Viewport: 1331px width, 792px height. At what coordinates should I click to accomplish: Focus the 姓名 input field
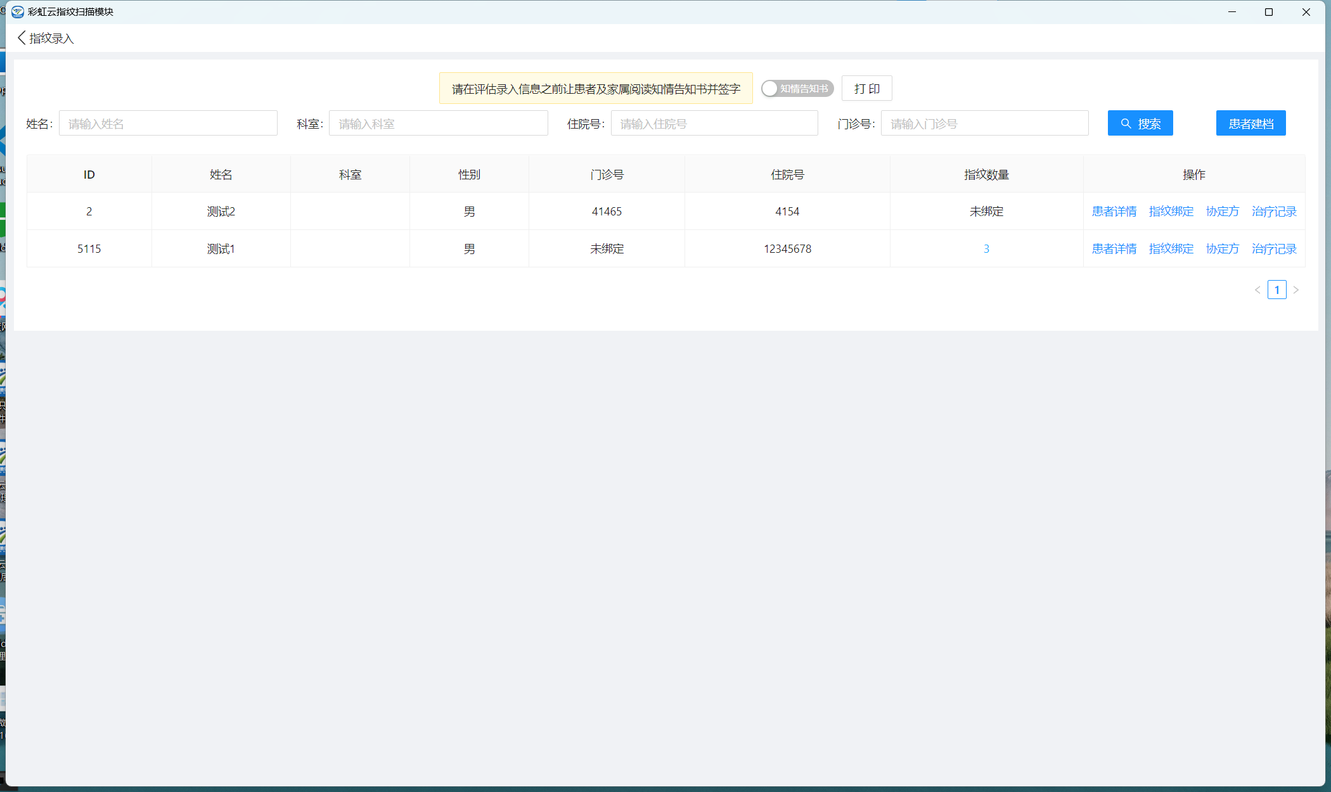coord(168,124)
